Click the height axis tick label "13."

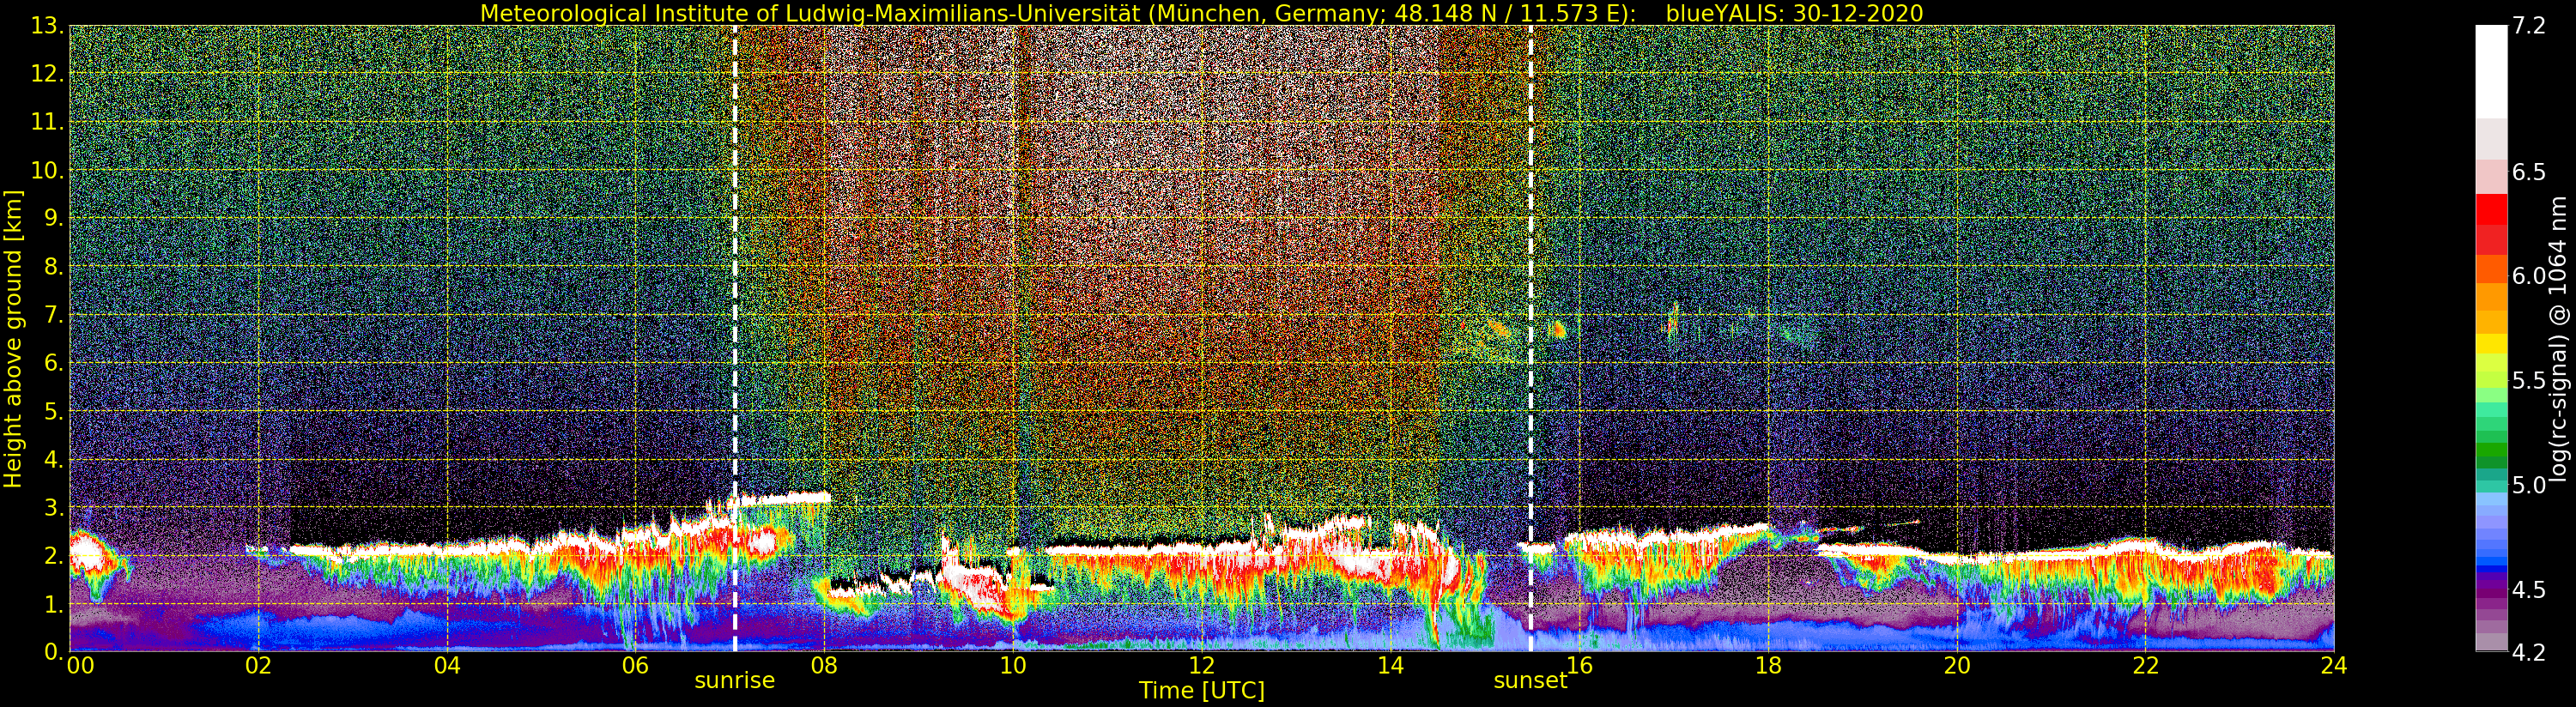[48, 26]
